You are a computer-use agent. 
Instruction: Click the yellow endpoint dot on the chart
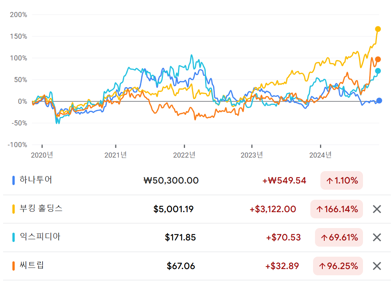click(378, 29)
